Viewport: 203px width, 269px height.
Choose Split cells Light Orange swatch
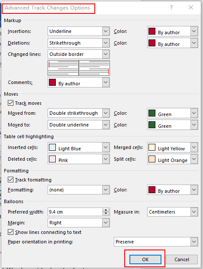(152, 159)
